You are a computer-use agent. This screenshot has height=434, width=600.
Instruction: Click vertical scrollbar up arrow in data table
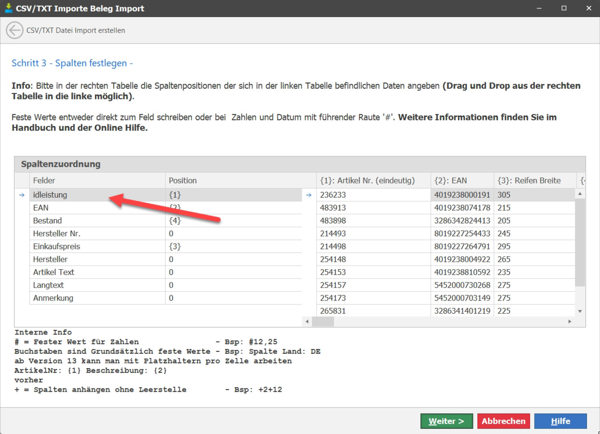(x=580, y=194)
